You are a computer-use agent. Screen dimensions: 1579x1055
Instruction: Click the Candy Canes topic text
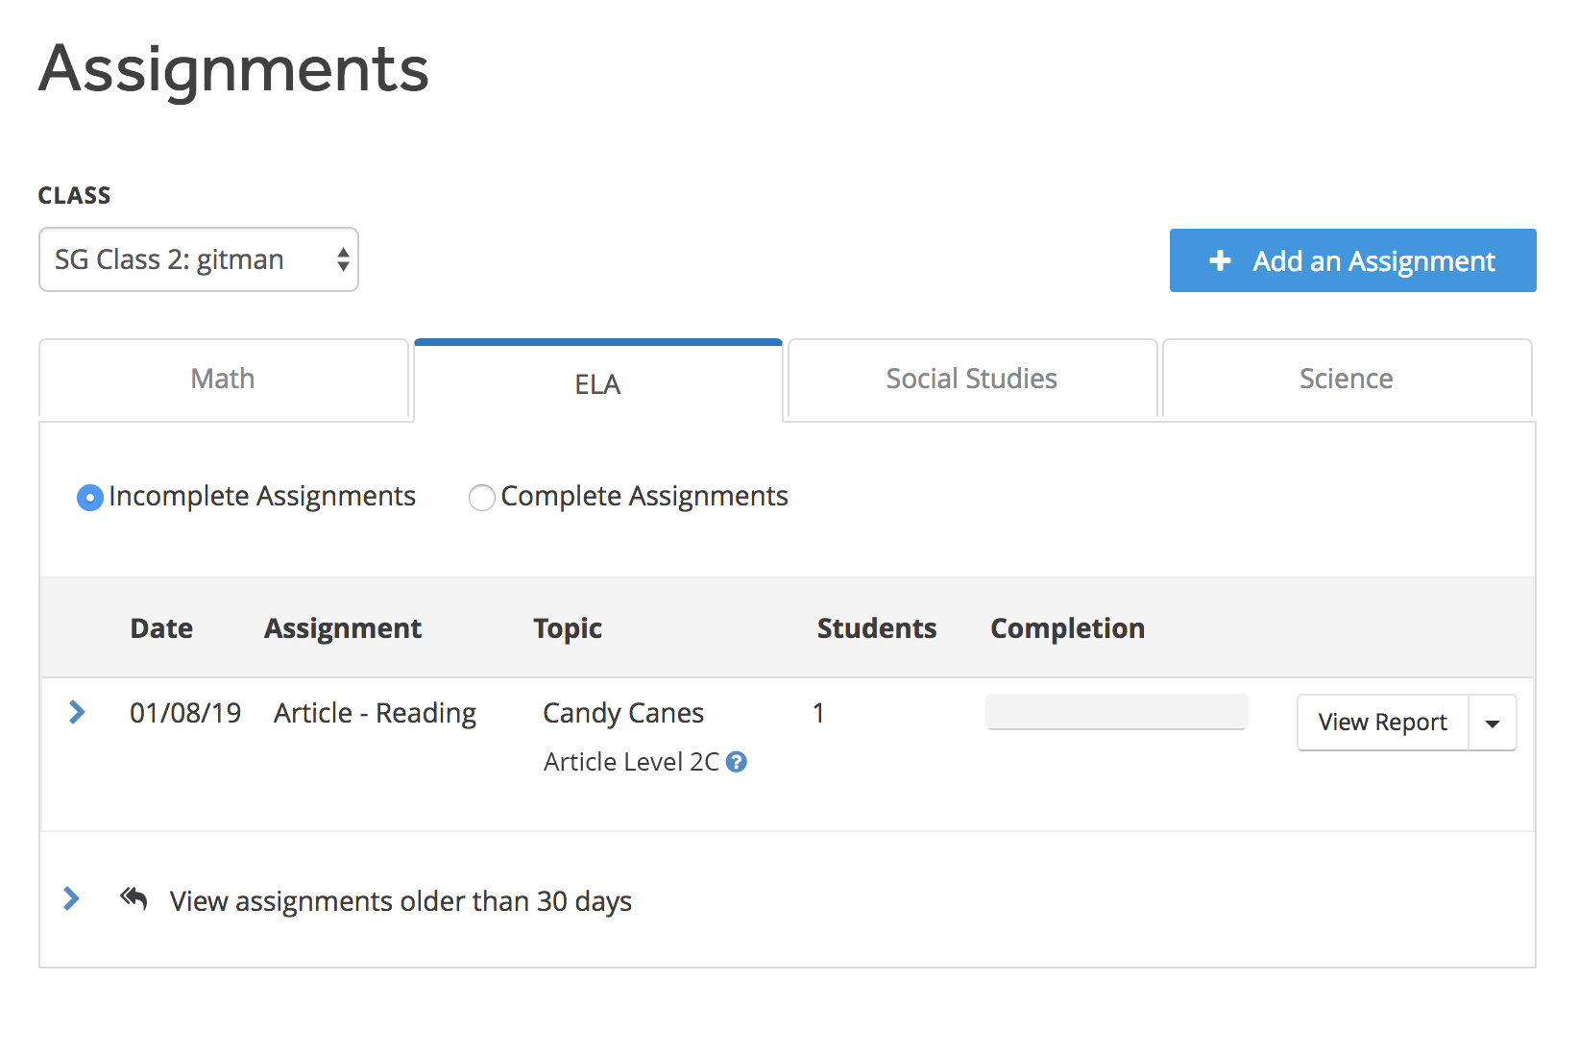(x=623, y=713)
